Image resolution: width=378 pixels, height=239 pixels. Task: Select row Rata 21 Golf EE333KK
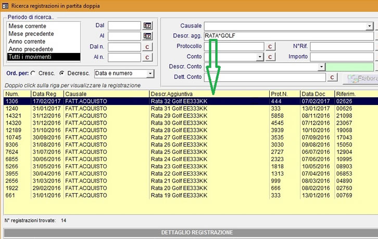[191, 180]
